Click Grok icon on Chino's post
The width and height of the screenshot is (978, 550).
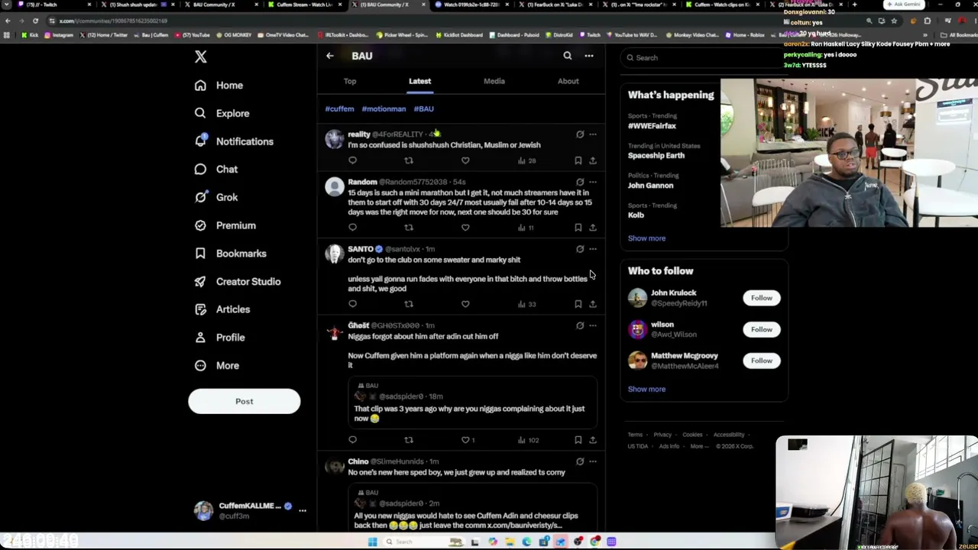580,461
